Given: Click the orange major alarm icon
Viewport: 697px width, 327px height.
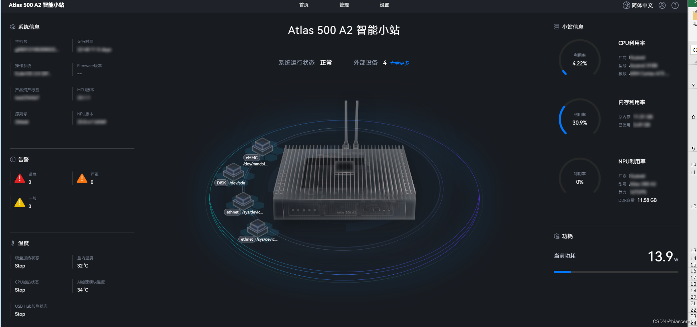Looking at the screenshot, I should [82, 178].
